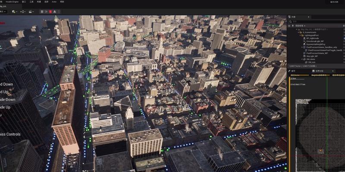Screen dimensions: 345x172
Task: Open the blueprints dropdown in the toolbar
Action: point(23,12)
